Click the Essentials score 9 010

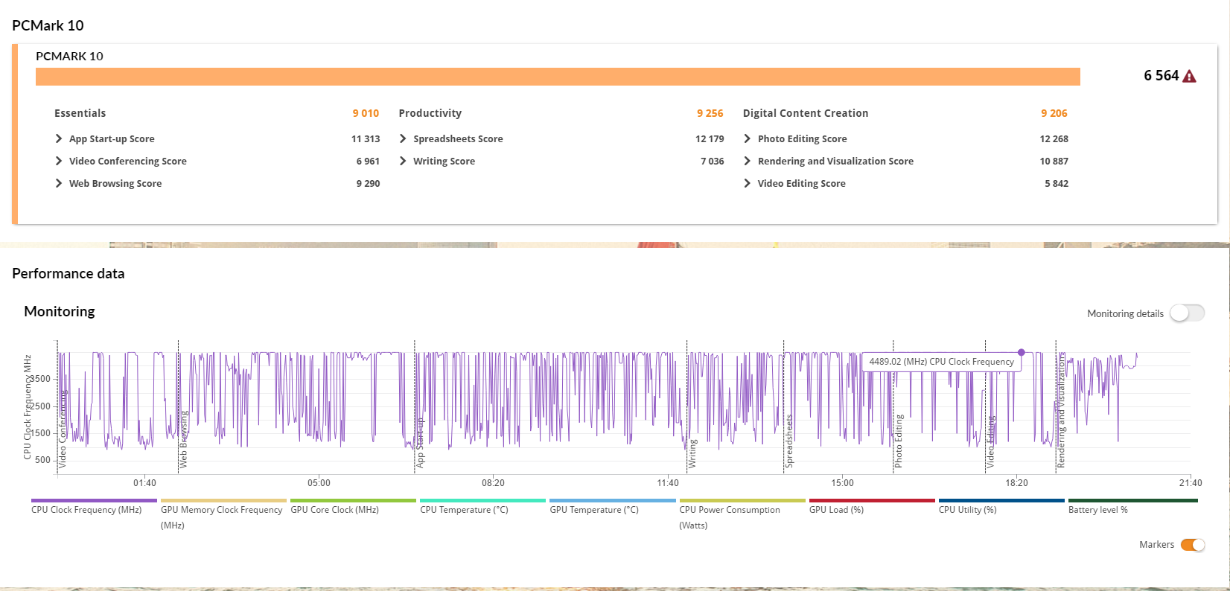coord(366,113)
